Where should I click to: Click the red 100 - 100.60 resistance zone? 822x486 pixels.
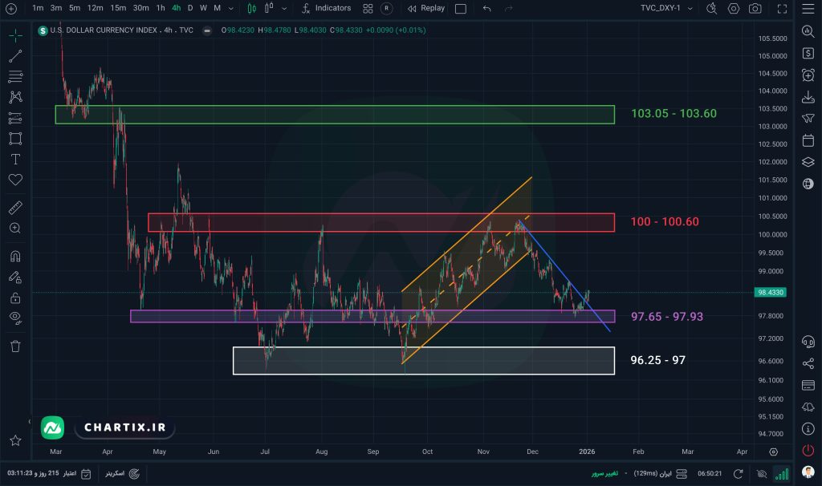pyautogui.click(x=380, y=222)
